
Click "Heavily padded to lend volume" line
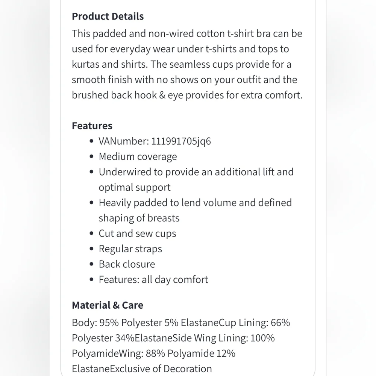click(x=195, y=203)
